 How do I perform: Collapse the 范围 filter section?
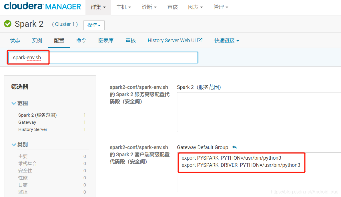click(19, 103)
